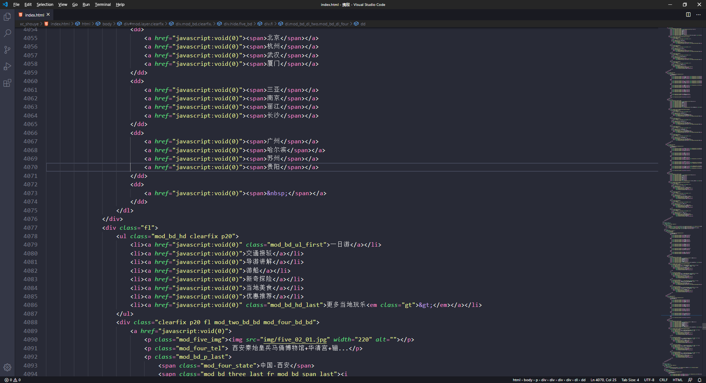
Task: Click the feedback icon in status bar
Action: point(690,380)
